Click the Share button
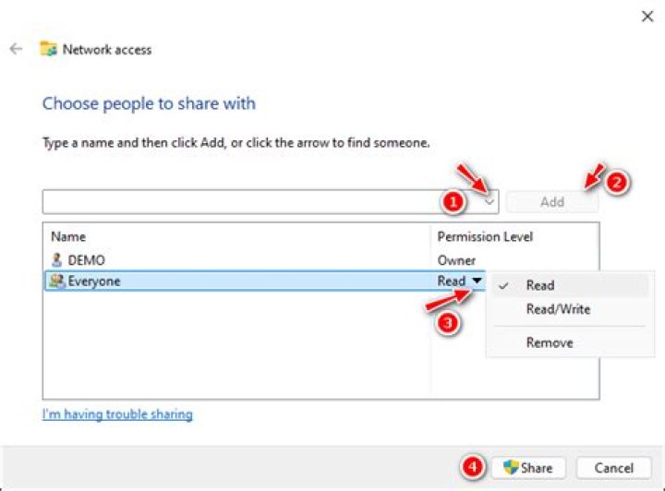 (527, 468)
